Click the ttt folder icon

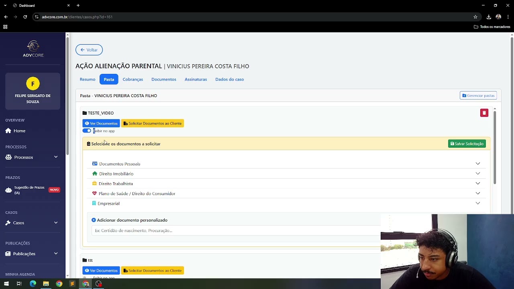(85, 260)
